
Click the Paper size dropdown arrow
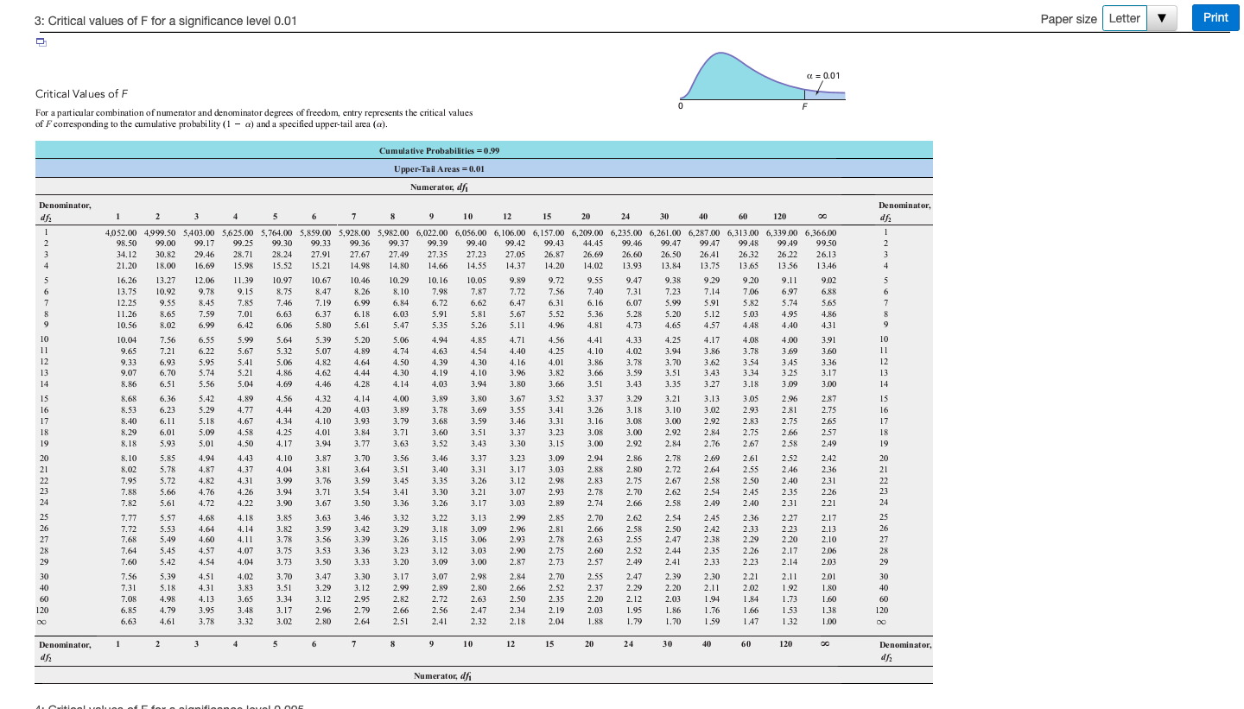1160,17
